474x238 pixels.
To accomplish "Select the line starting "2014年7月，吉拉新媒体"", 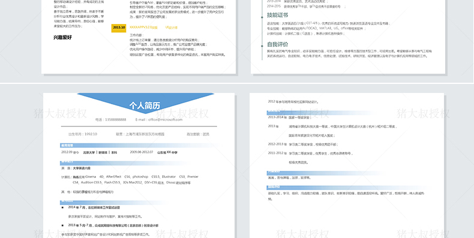I will (x=94, y=207).
